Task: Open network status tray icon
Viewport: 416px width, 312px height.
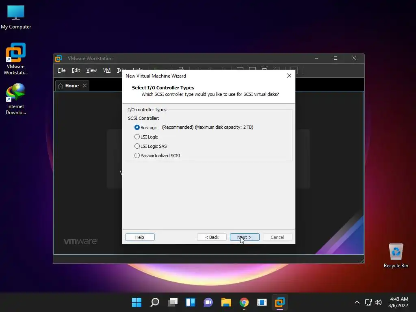Action: [368, 302]
